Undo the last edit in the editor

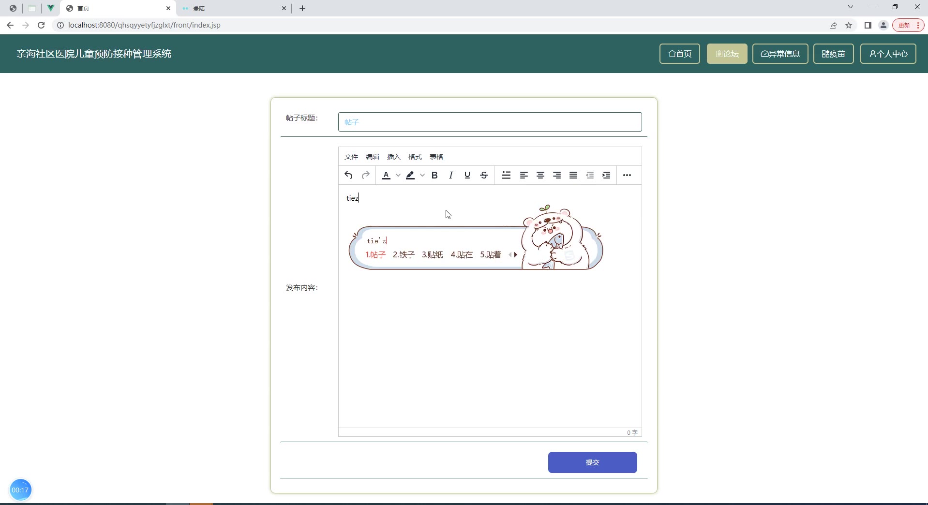348,175
